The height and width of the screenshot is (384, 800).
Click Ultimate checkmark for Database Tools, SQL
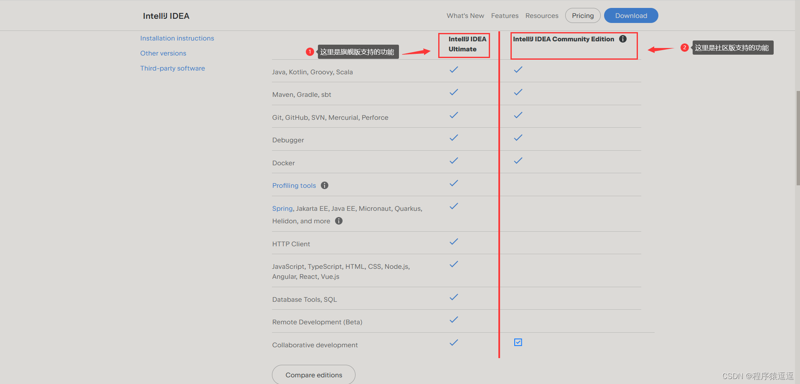(x=454, y=297)
